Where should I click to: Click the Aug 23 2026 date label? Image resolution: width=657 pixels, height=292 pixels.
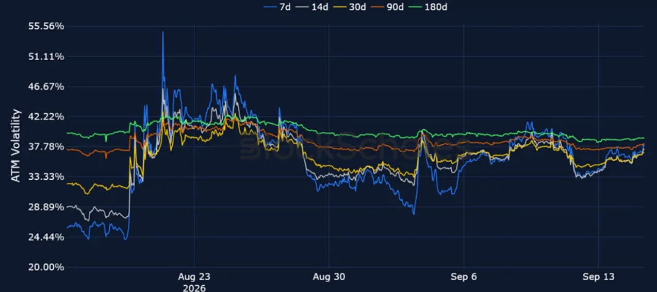pos(194,282)
